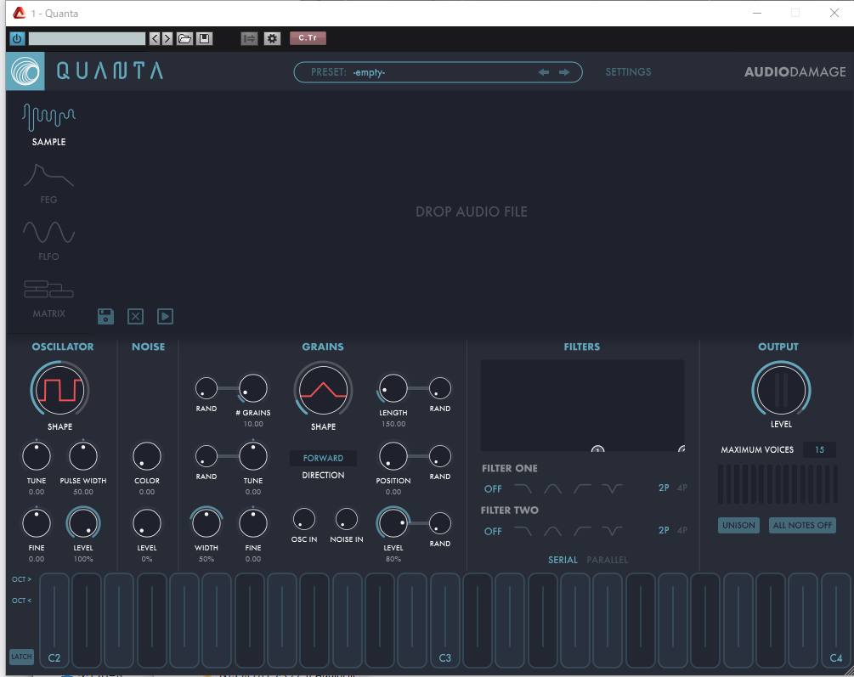Select Filter One band-pass shape
The image size is (854, 677).
tap(552, 488)
